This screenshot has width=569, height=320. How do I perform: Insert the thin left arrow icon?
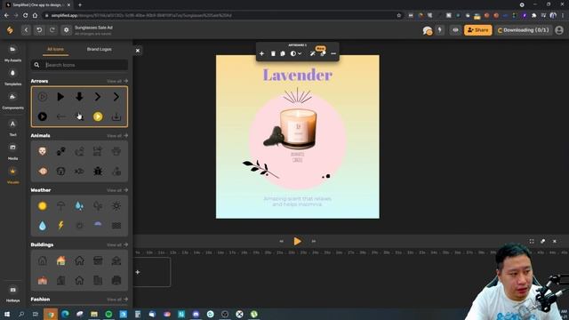click(x=60, y=116)
